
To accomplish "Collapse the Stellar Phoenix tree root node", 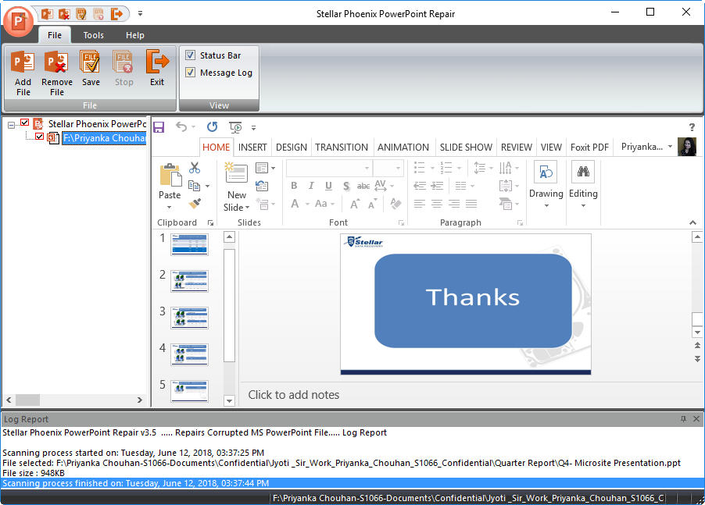I will tap(11, 125).
